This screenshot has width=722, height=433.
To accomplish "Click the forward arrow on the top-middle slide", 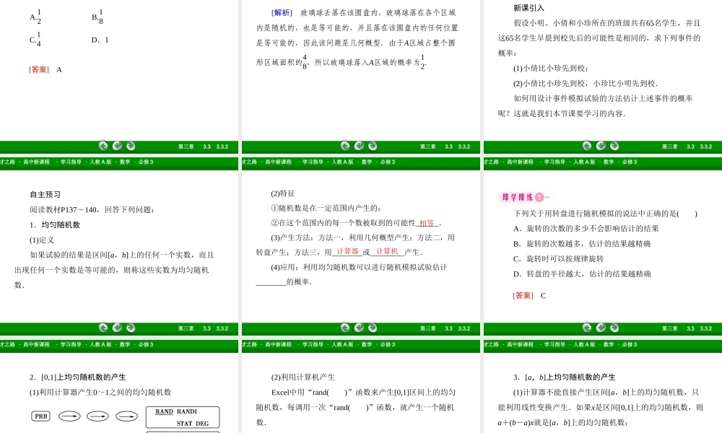I will coord(373,146).
